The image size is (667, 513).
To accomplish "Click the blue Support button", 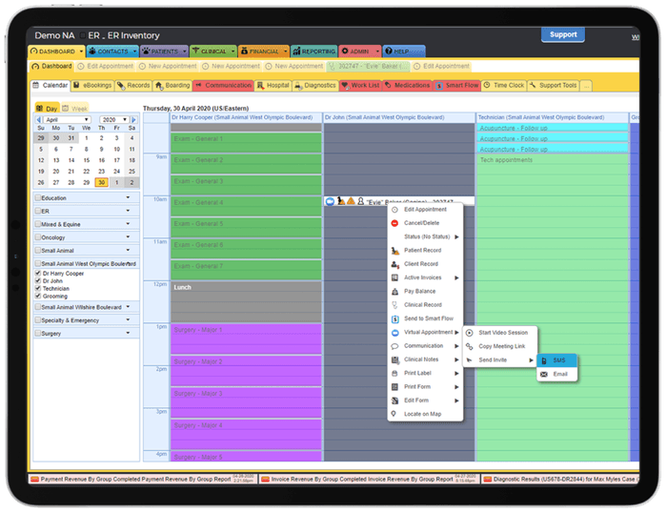I will click(562, 34).
